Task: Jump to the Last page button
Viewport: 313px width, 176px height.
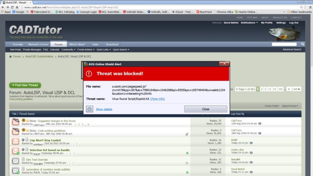Action: tap(296, 89)
